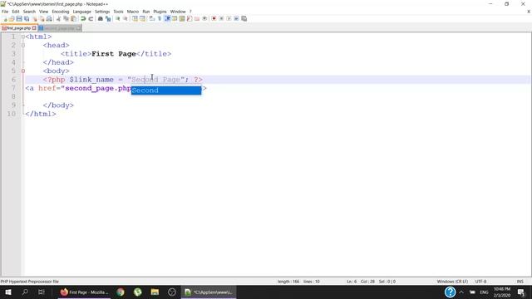Open the Tools menu
The width and height of the screenshot is (532, 299).
118,12
